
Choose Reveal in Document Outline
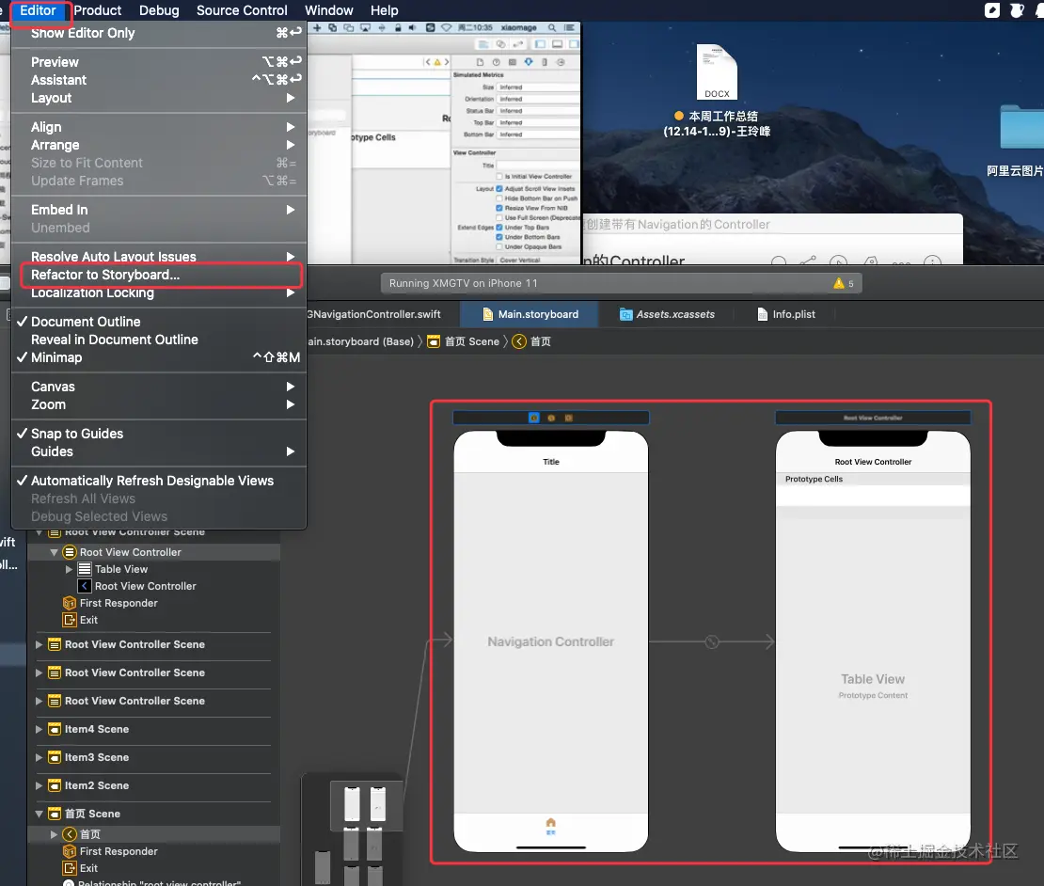click(x=158, y=340)
